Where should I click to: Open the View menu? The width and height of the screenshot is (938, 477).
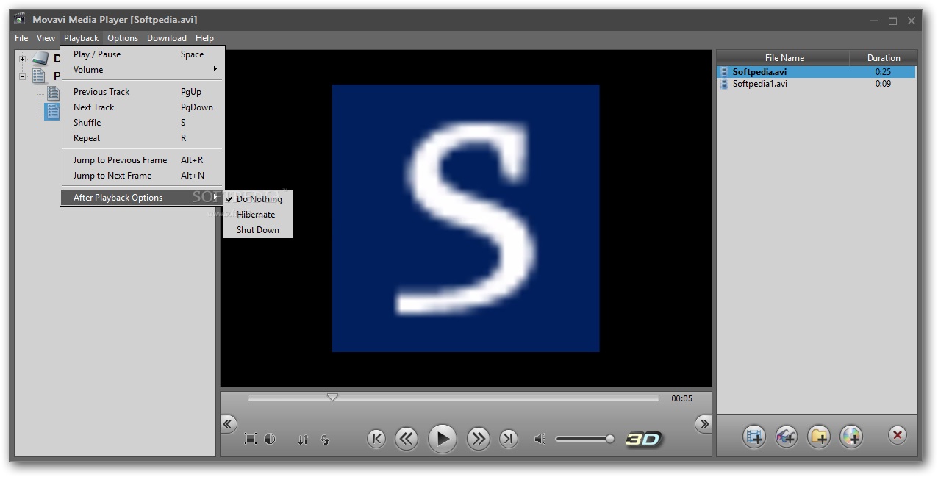46,38
